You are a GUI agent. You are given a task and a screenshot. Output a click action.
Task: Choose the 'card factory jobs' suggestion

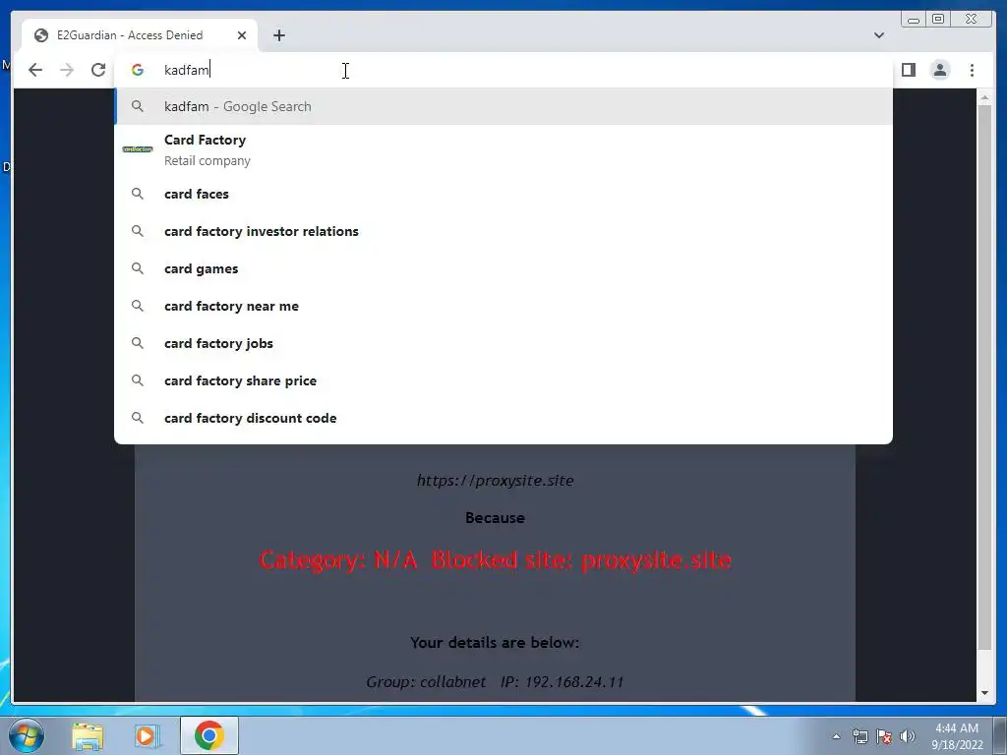click(x=503, y=343)
